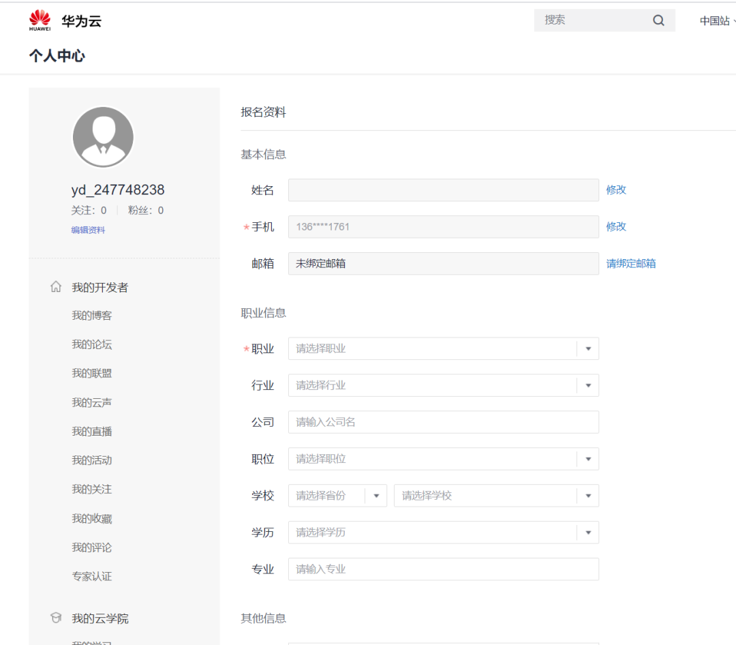Image resolution: width=736 pixels, height=645 pixels.
Task: Click the home icon beside 我的开发者
Action: [x=56, y=286]
